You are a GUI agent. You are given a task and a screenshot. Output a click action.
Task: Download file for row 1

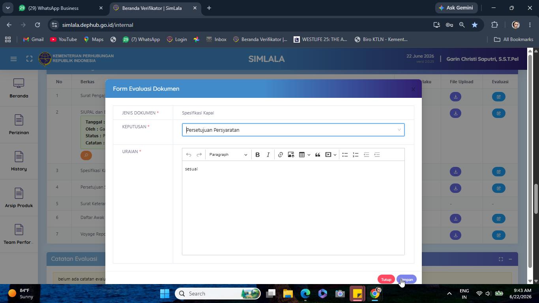click(x=455, y=97)
